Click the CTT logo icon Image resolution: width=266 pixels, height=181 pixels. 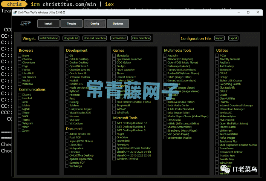coord(26,23)
